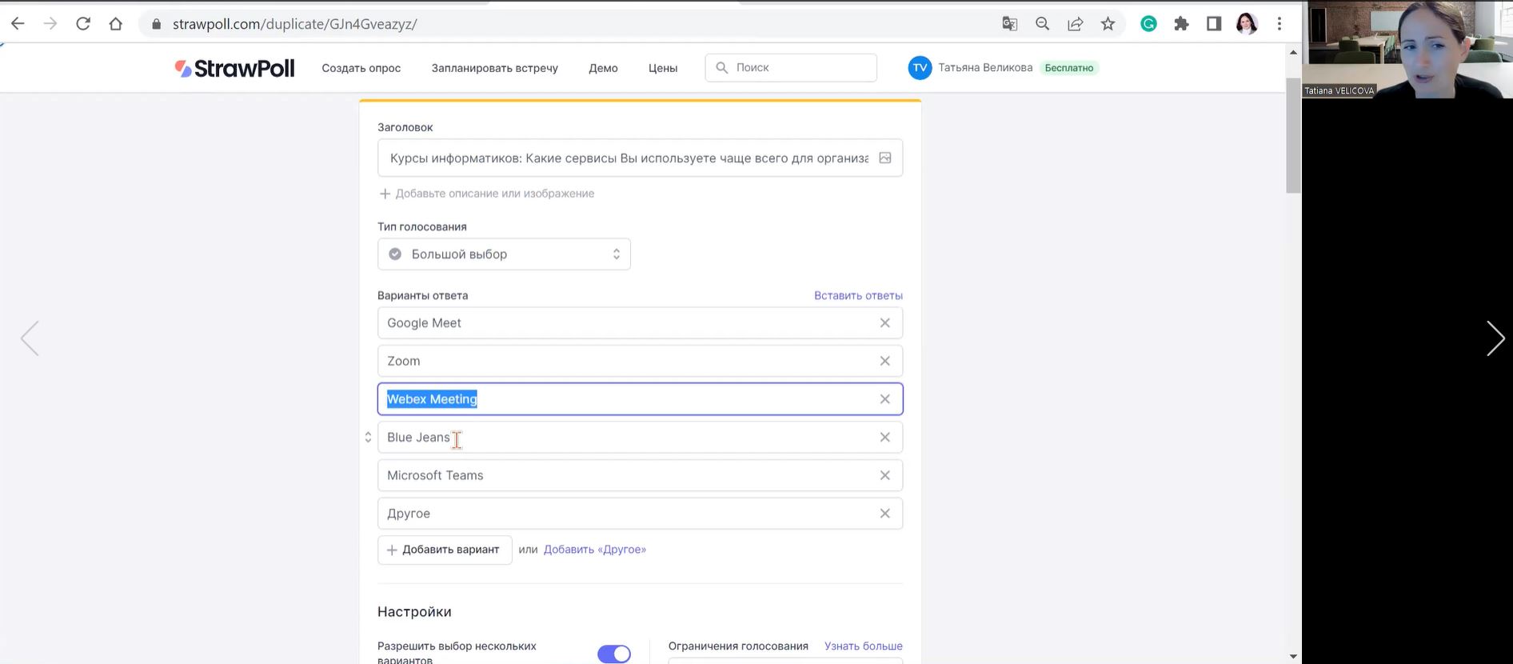Click the StrawPoll logo
Image resolution: width=1513 pixels, height=664 pixels.
click(234, 68)
